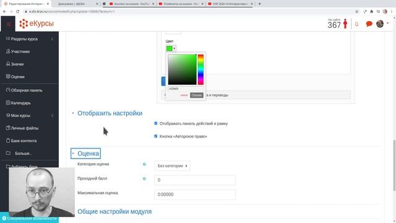This screenshot has width=396, height=223.
Task: Switch to the Контент на канале YouTube tab
Action: 131,4
